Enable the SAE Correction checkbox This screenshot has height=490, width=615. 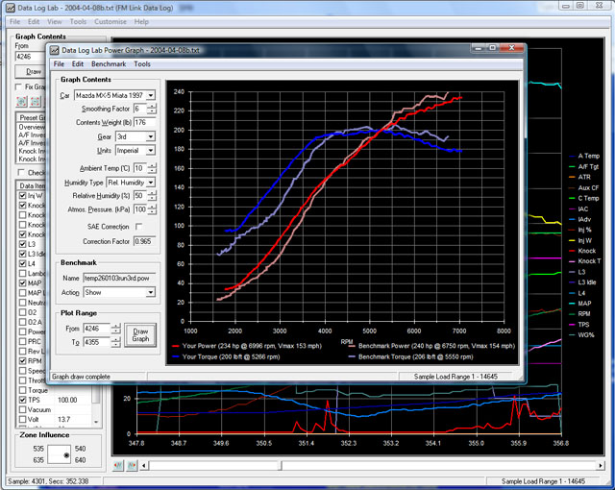tap(138, 225)
